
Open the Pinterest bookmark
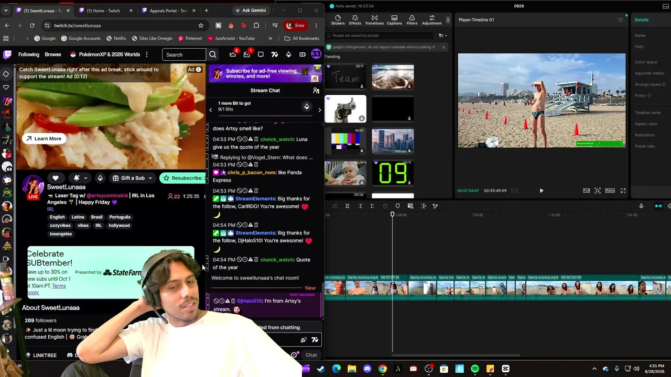(190, 38)
